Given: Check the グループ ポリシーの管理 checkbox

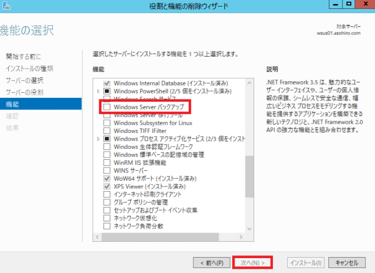Looking at the screenshot, I should (107, 202).
